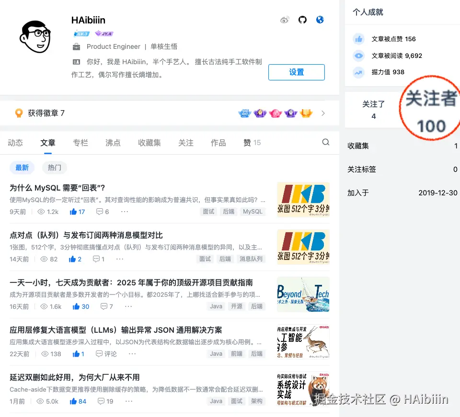Switch article sorting to 热门

coord(54,168)
